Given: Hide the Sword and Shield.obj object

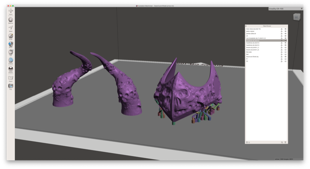Looking at the screenshot, I should pos(285,57).
